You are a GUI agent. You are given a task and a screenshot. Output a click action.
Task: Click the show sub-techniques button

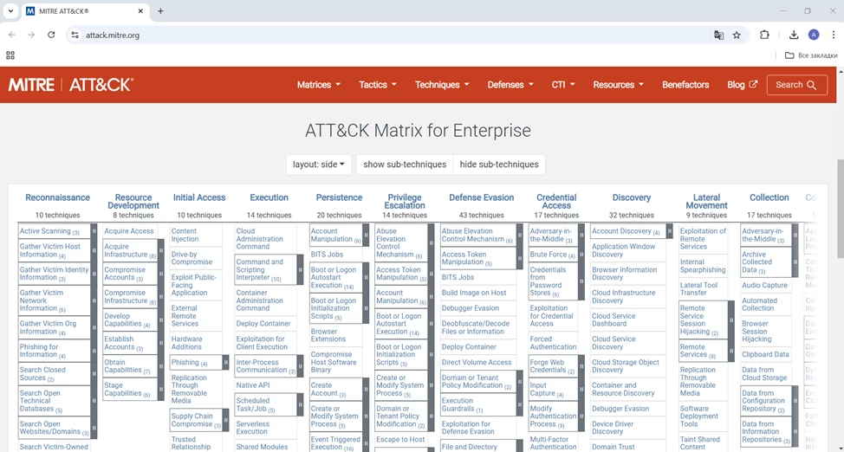pyautogui.click(x=404, y=165)
